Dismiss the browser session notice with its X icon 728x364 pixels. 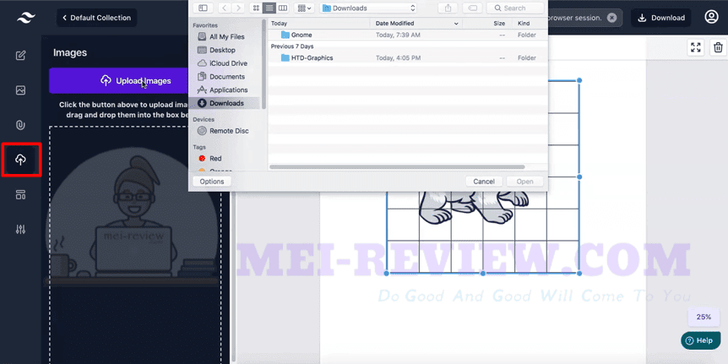(x=612, y=18)
